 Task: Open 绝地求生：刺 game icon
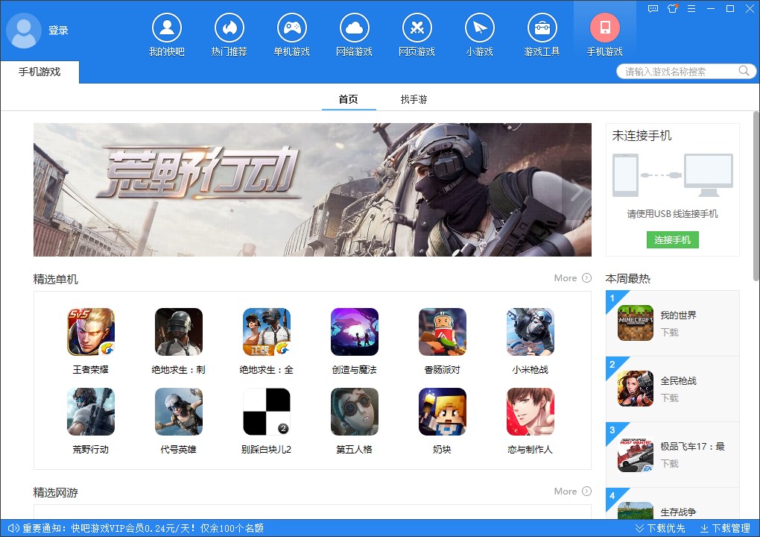click(179, 332)
